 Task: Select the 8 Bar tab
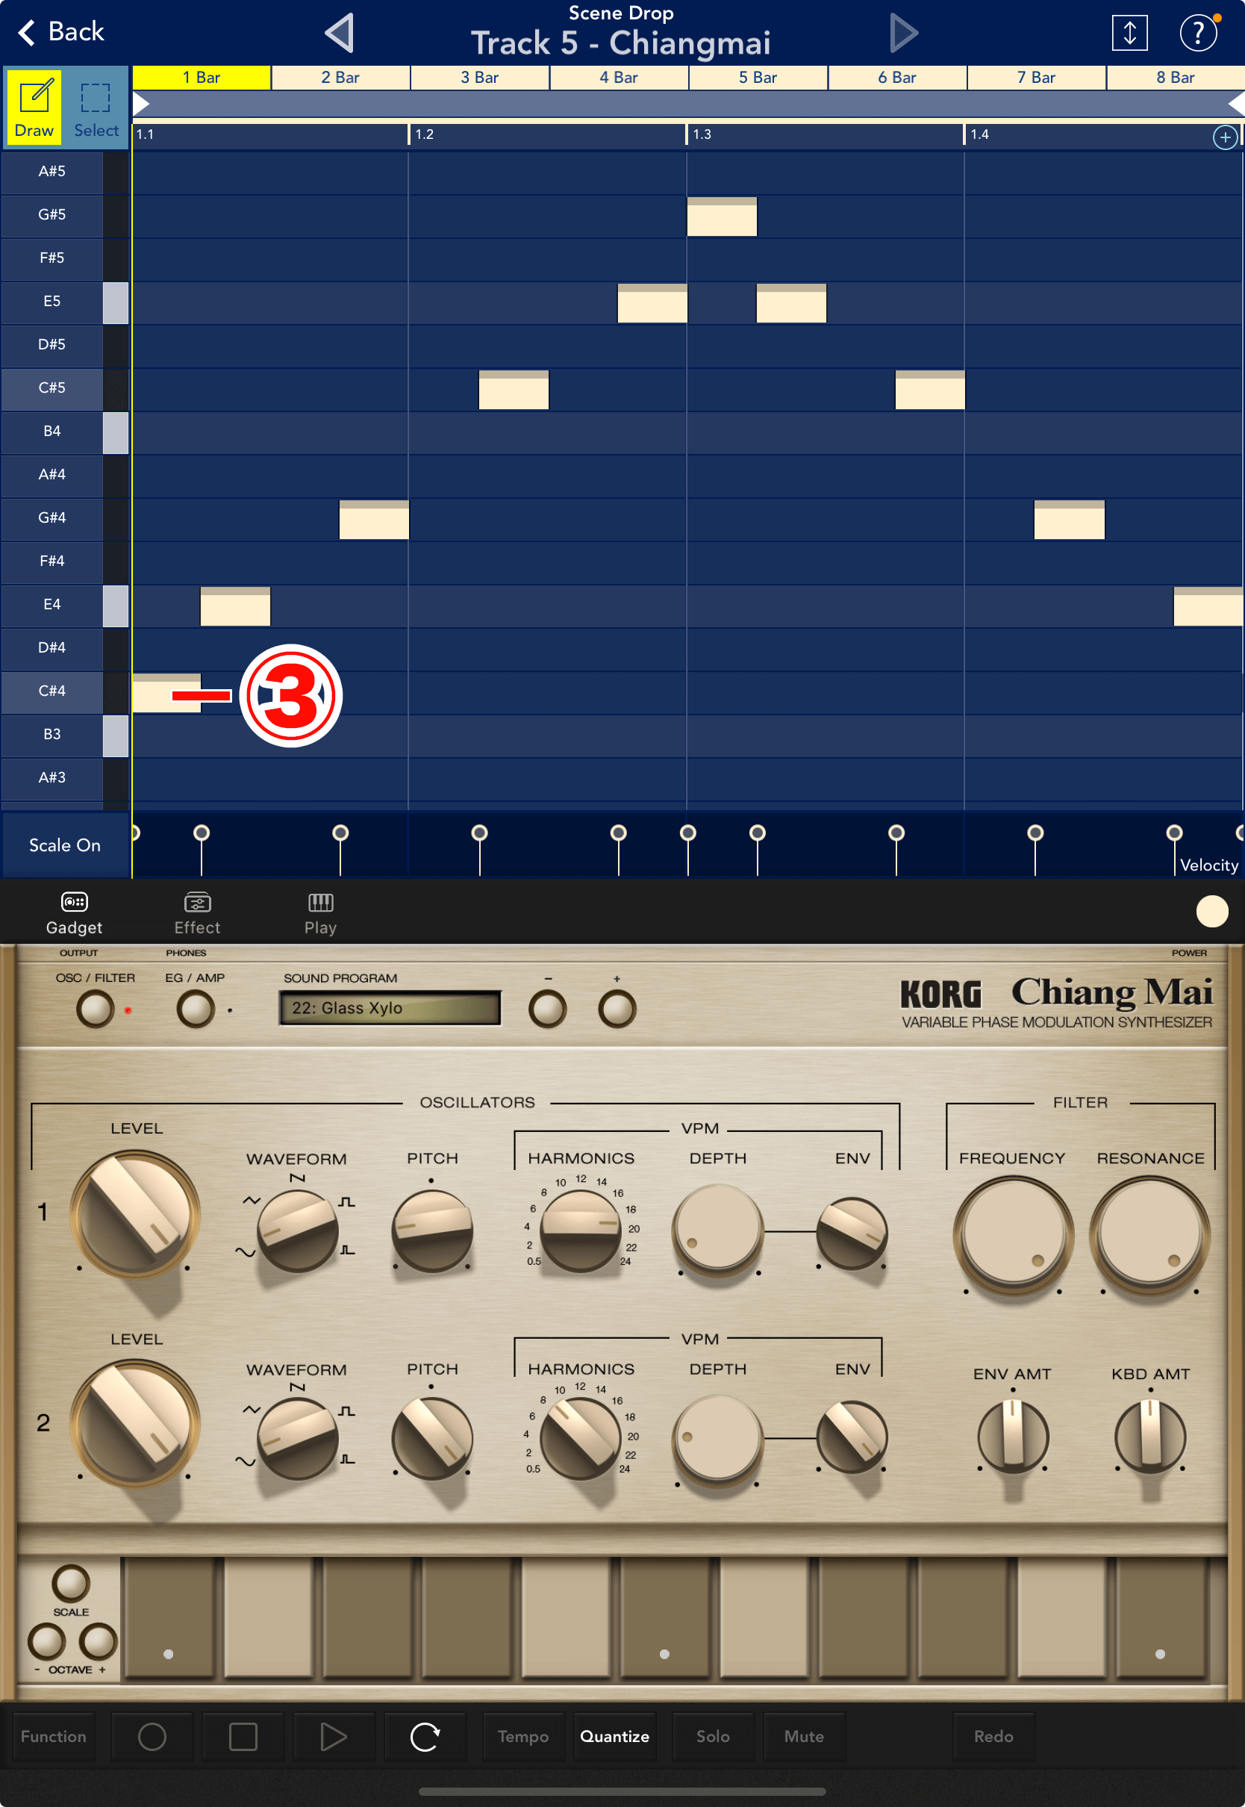coord(1175,77)
